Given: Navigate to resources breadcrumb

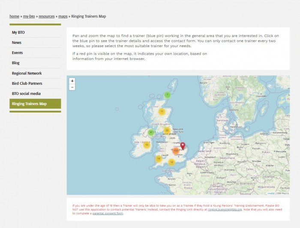Looking at the screenshot, I should (47, 16).
